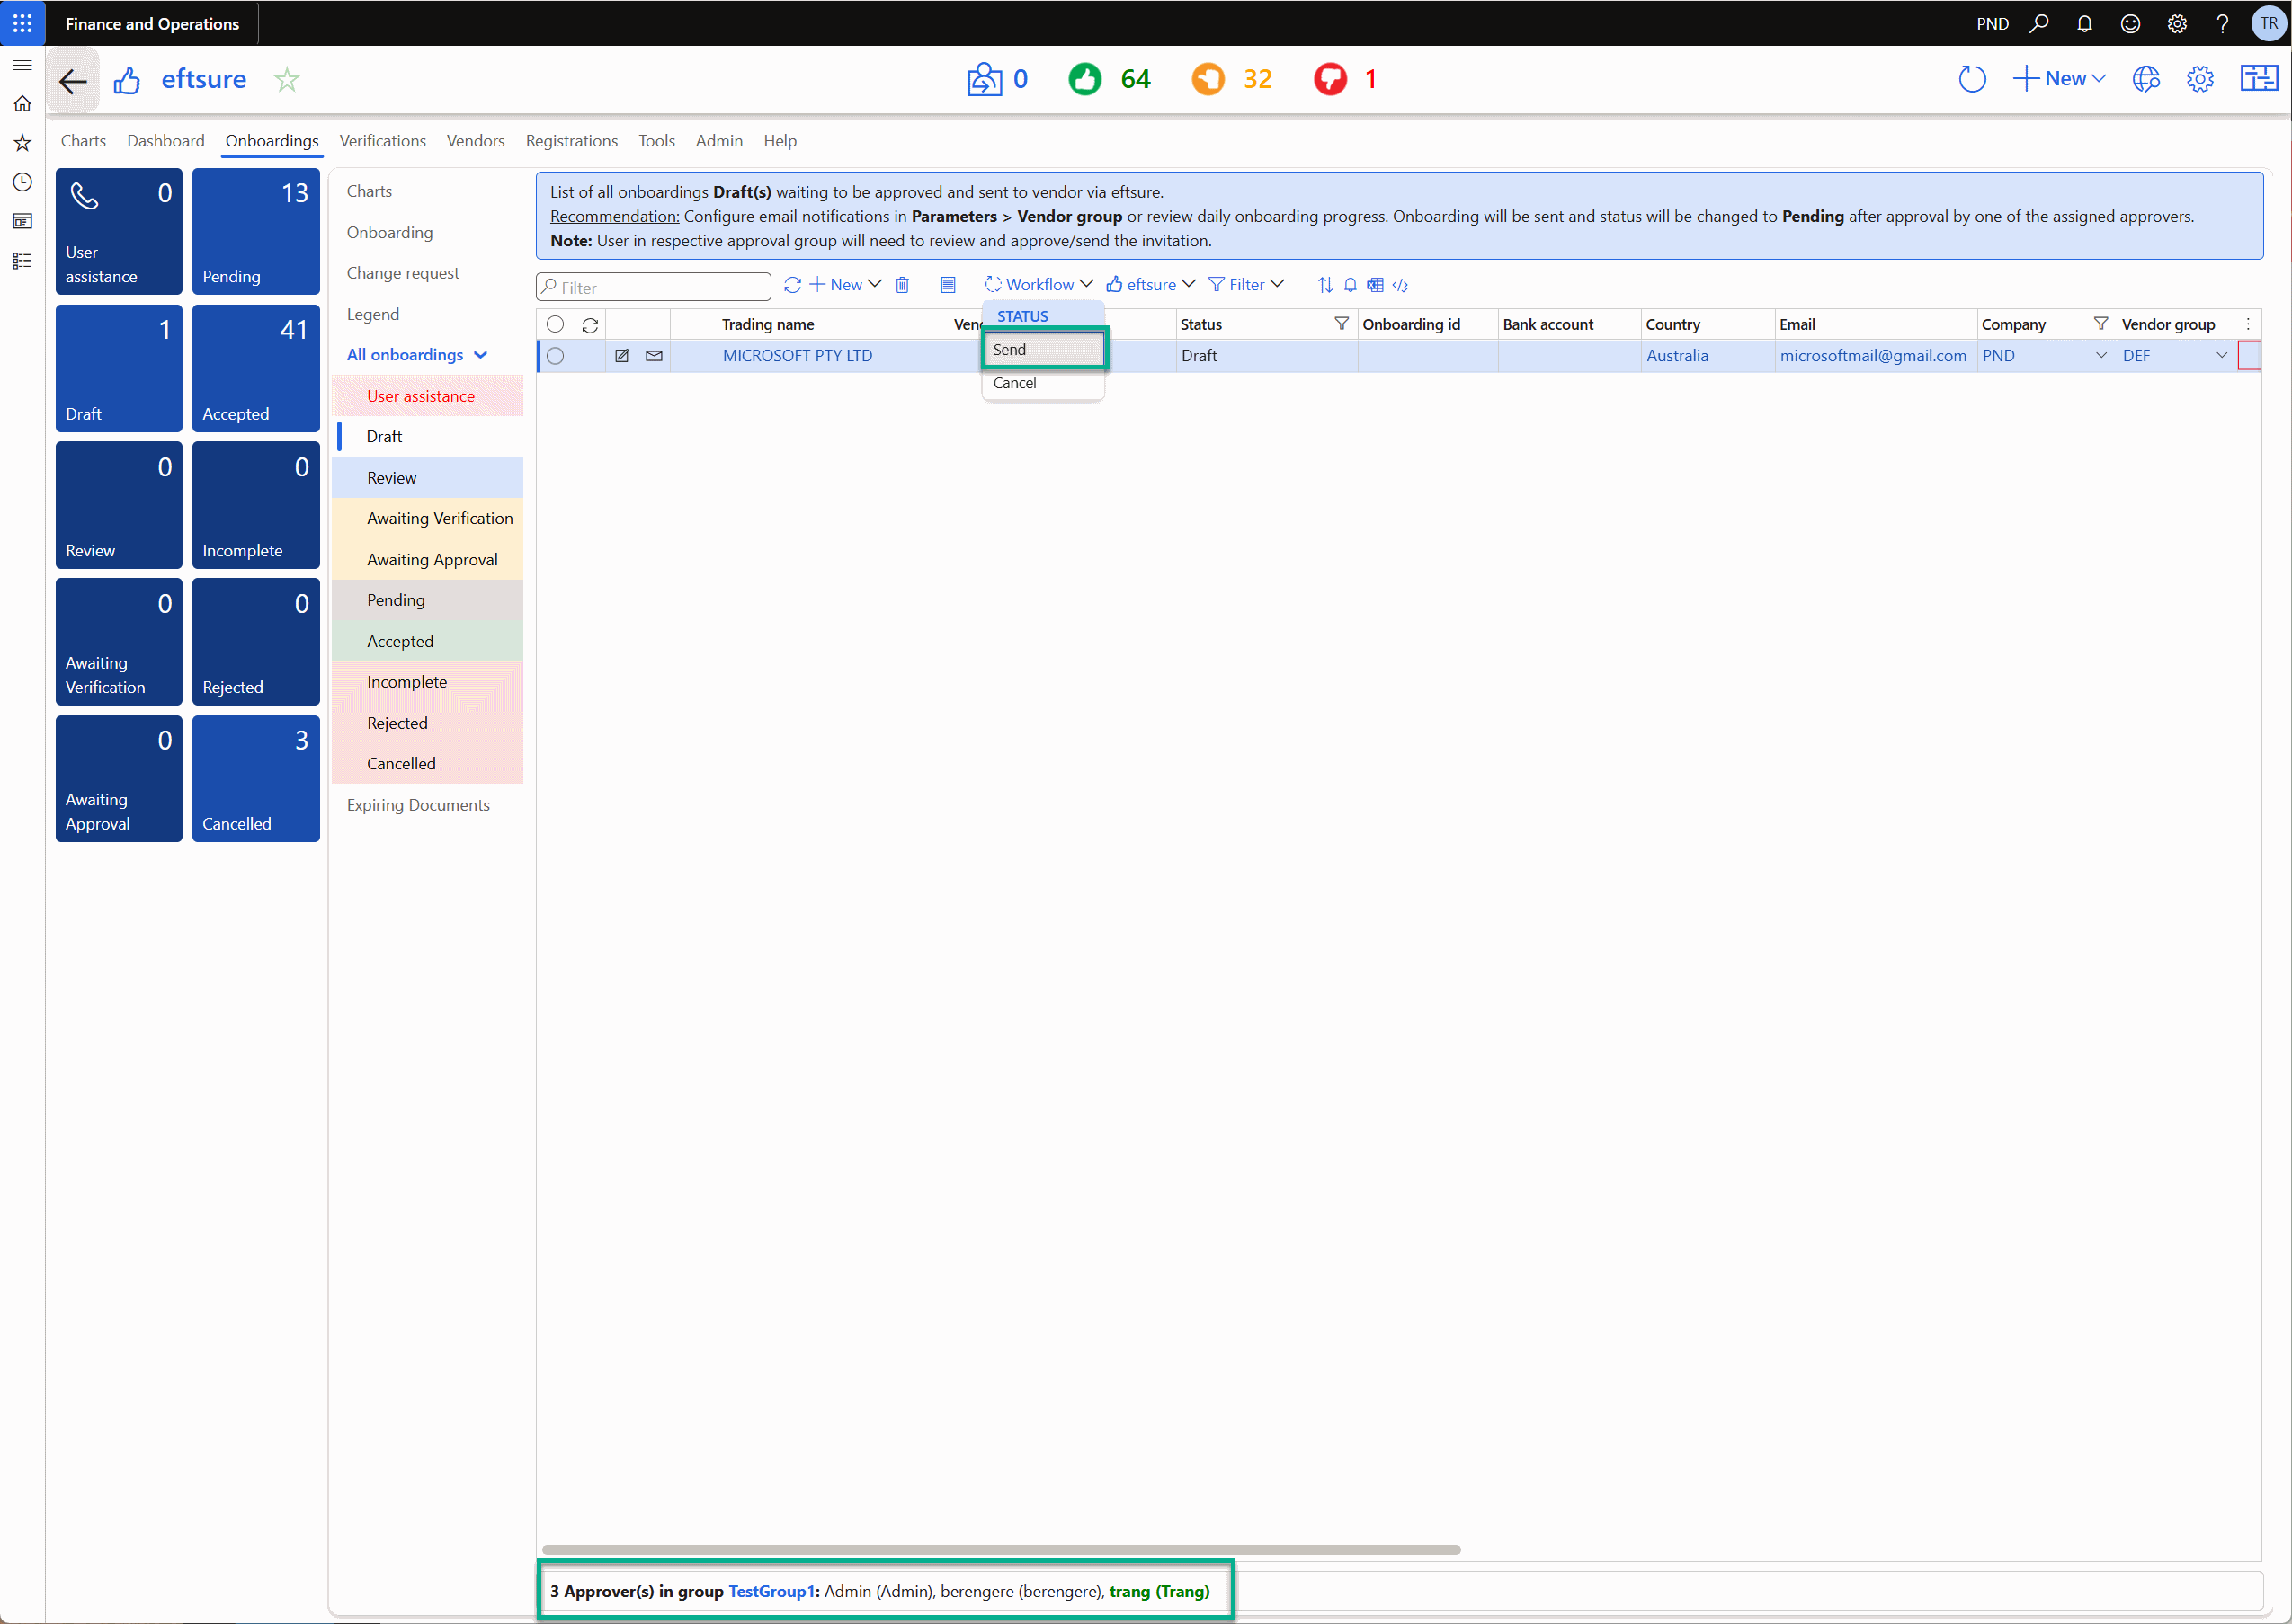This screenshot has height=1624, width=2292.
Task: Open settings gear in top bar
Action: tap(2177, 23)
